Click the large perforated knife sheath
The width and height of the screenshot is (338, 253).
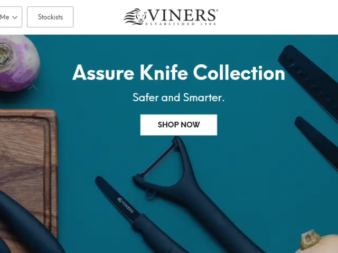(309, 80)
